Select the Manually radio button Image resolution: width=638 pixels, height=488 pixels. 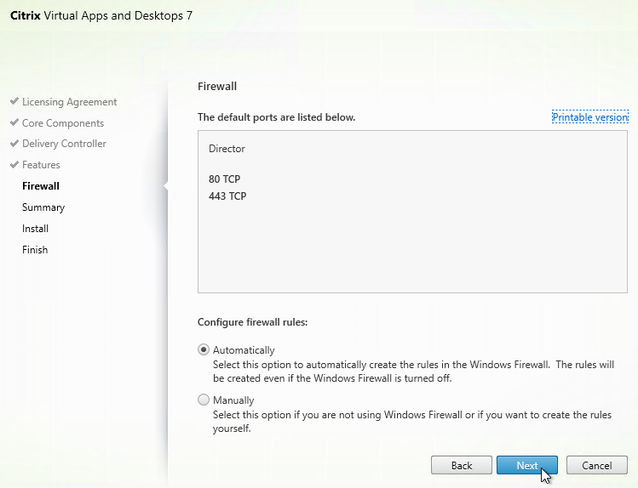204,400
